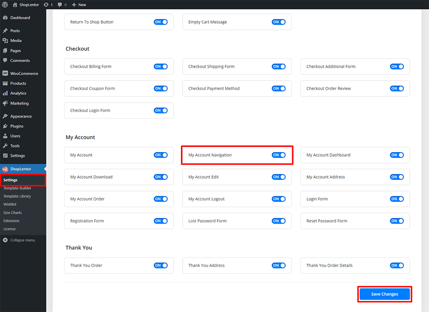Image resolution: width=429 pixels, height=312 pixels.
Task: Toggle My Account Address switch
Action: (x=397, y=177)
